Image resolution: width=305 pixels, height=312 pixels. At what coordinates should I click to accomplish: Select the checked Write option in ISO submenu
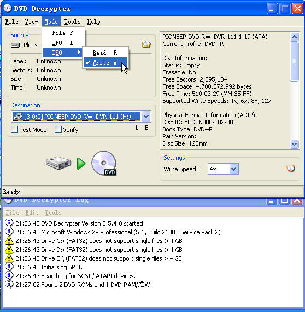[x=105, y=63]
